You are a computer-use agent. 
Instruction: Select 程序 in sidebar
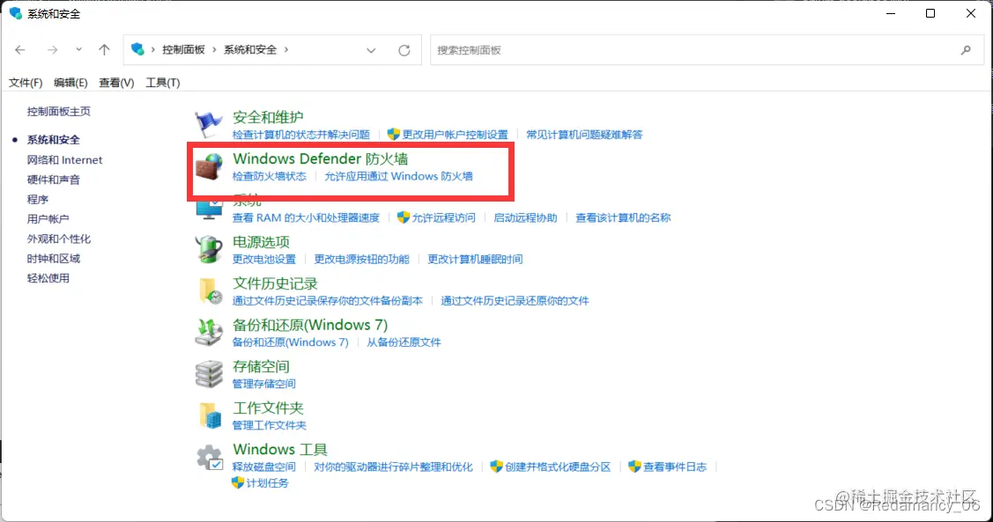(37, 199)
